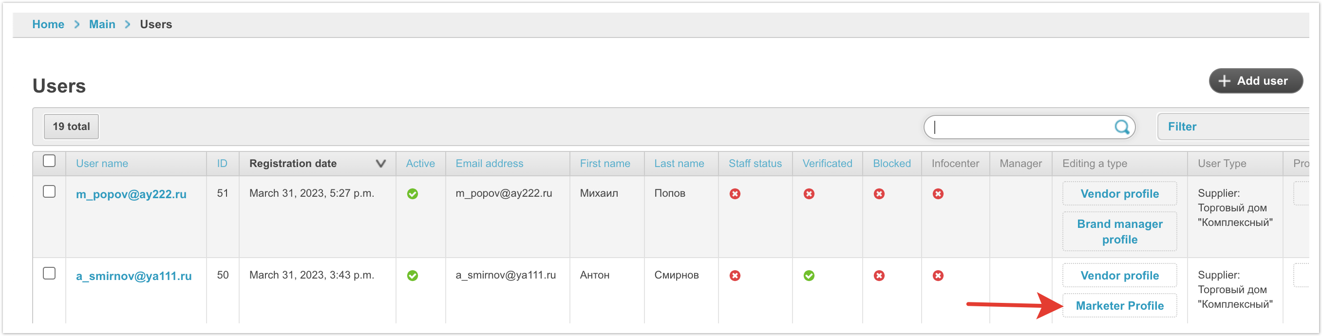Image resolution: width=1322 pixels, height=336 pixels.
Task: Click the green Verificated icon for a_smirnov
Action: 808,276
